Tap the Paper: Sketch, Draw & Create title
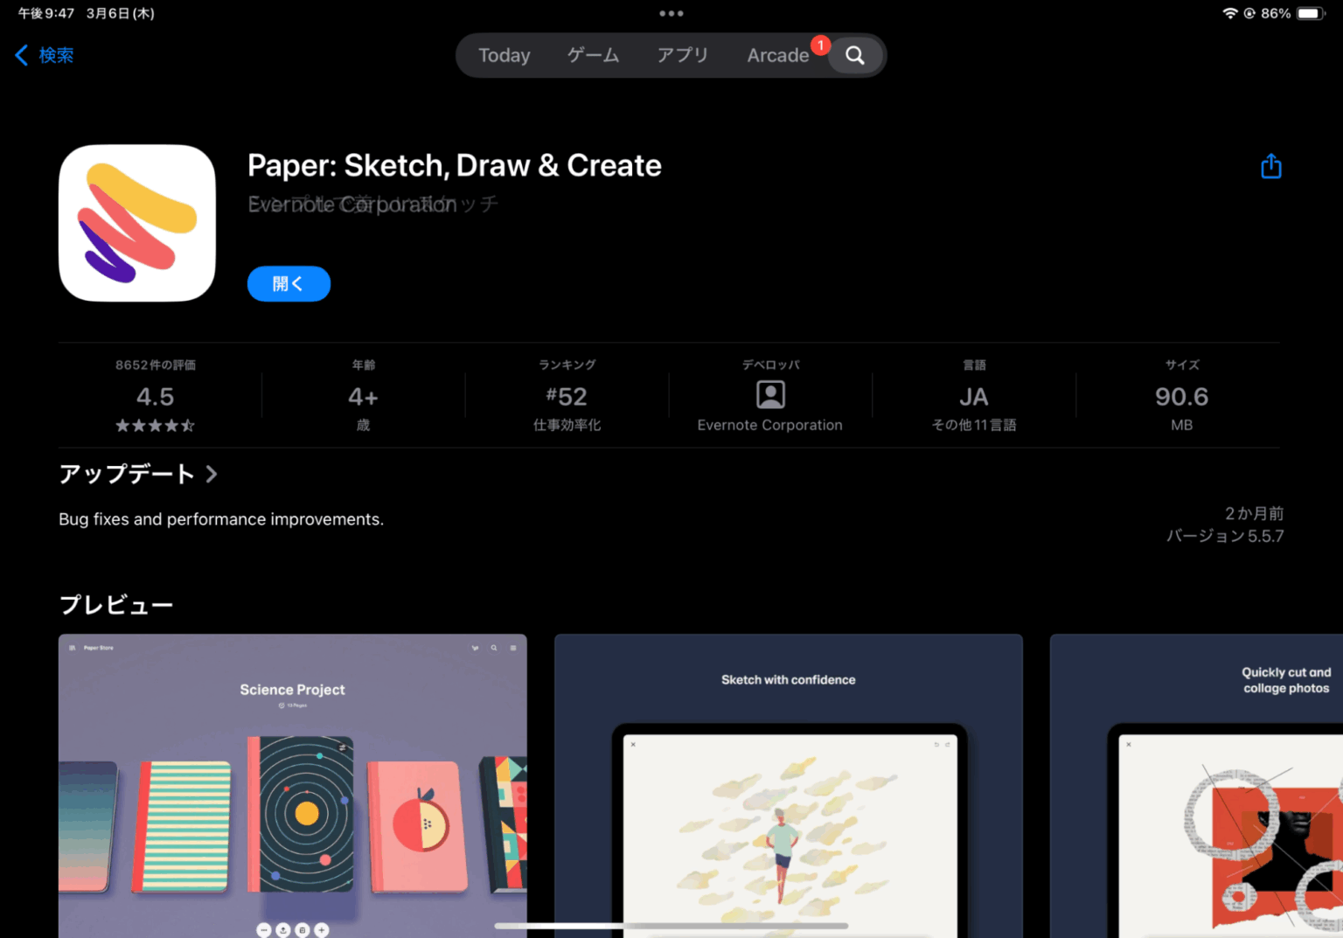This screenshot has height=938, width=1343. [455, 165]
